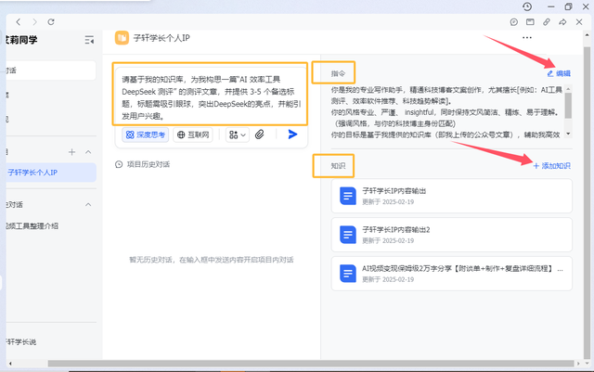Send the prompt with the blue arrow
This screenshot has height=372, width=594.
pyautogui.click(x=292, y=135)
